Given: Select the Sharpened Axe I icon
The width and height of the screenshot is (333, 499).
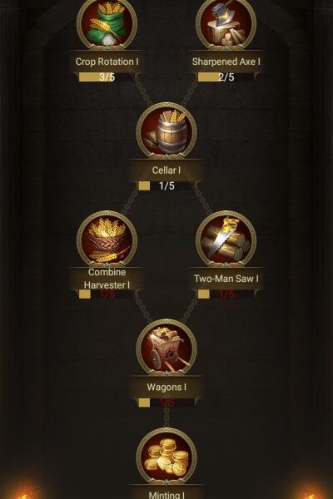Looking at the screenshot, I should (x=226, y=22).
